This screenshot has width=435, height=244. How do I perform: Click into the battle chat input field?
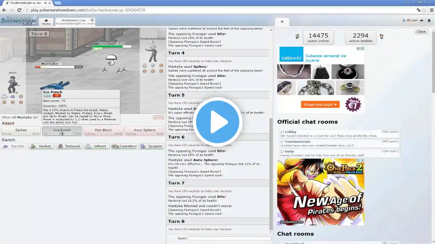click(230, 238)
